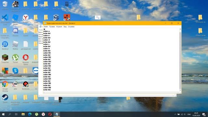Screen dimensions: 208x117
Task: Place cursor on line 'color 09'
Action: tap(47, 87)
